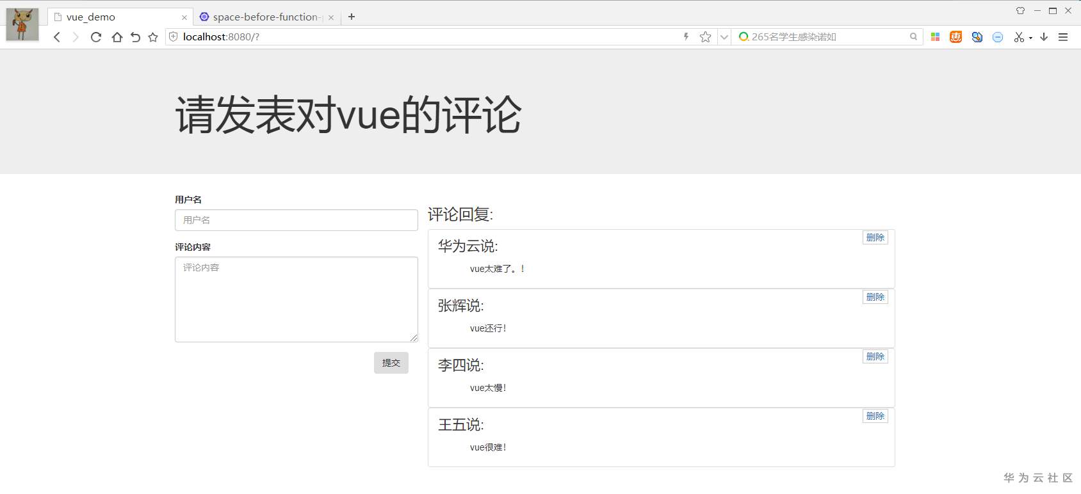Click the 华为云说 comment name
The height and width of the screenshot is (494, 1081).
point(468,246)
